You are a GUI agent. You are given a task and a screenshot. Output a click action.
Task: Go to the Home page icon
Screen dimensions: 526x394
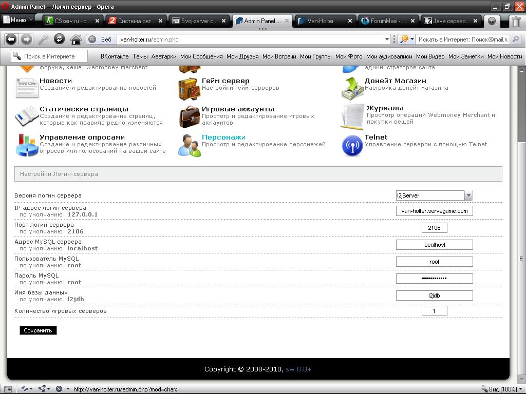76,40
